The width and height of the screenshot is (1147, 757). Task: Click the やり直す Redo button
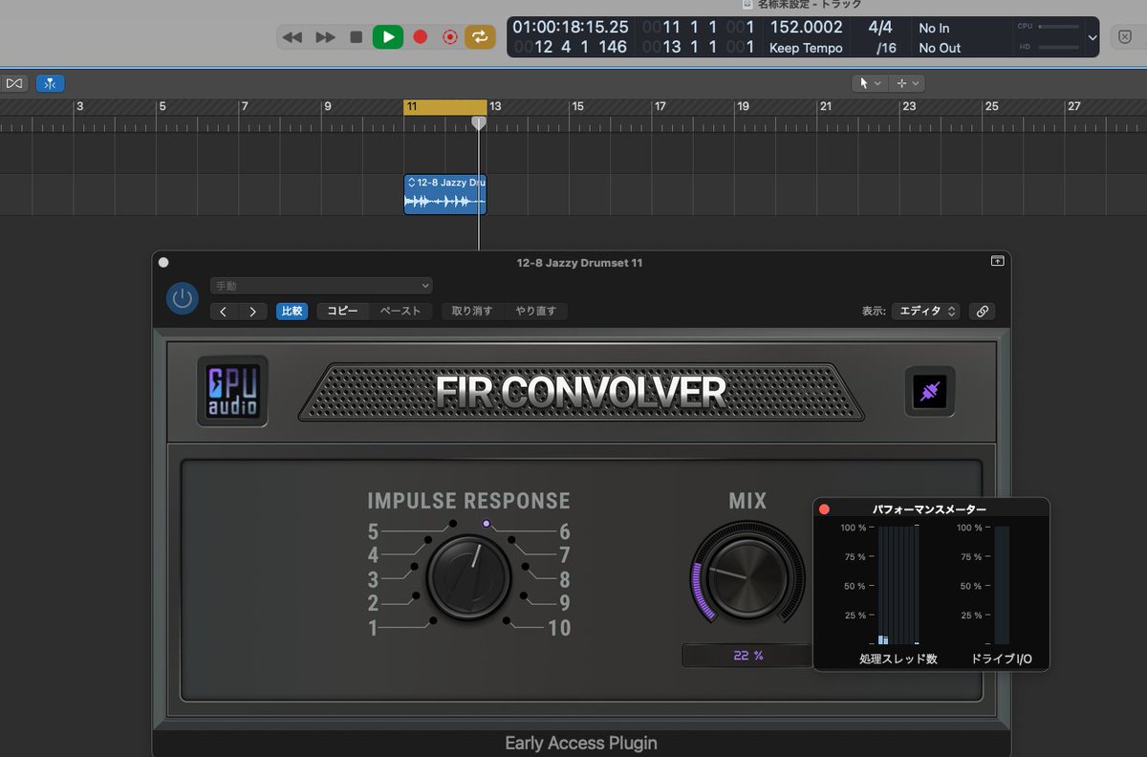click(x=536, y=312)
